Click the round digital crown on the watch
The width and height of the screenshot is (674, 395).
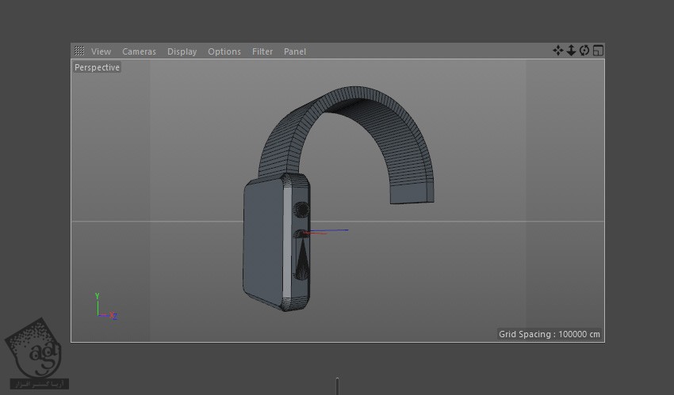coord(302,211)
